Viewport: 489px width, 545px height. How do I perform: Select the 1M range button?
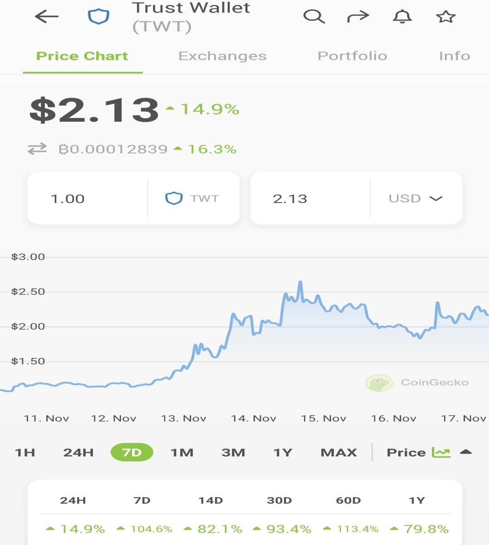coord(182,452)
